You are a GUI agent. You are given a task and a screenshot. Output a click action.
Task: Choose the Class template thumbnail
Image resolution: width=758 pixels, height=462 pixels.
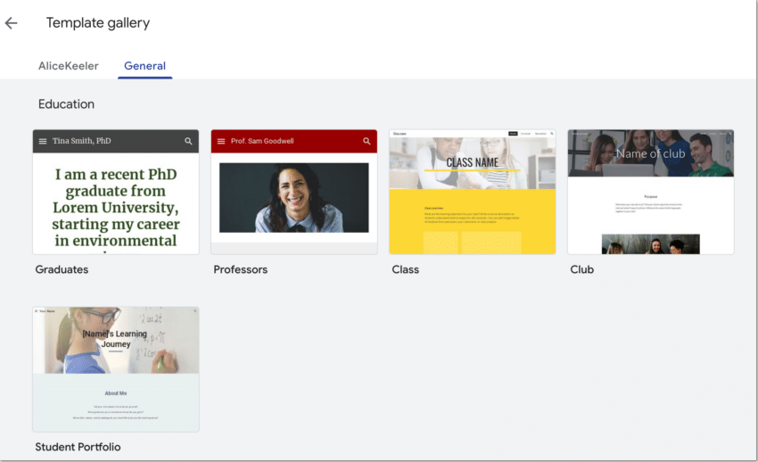pos(473,192)
